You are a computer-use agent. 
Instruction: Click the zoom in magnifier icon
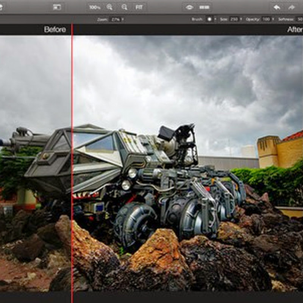pos(109,7)
